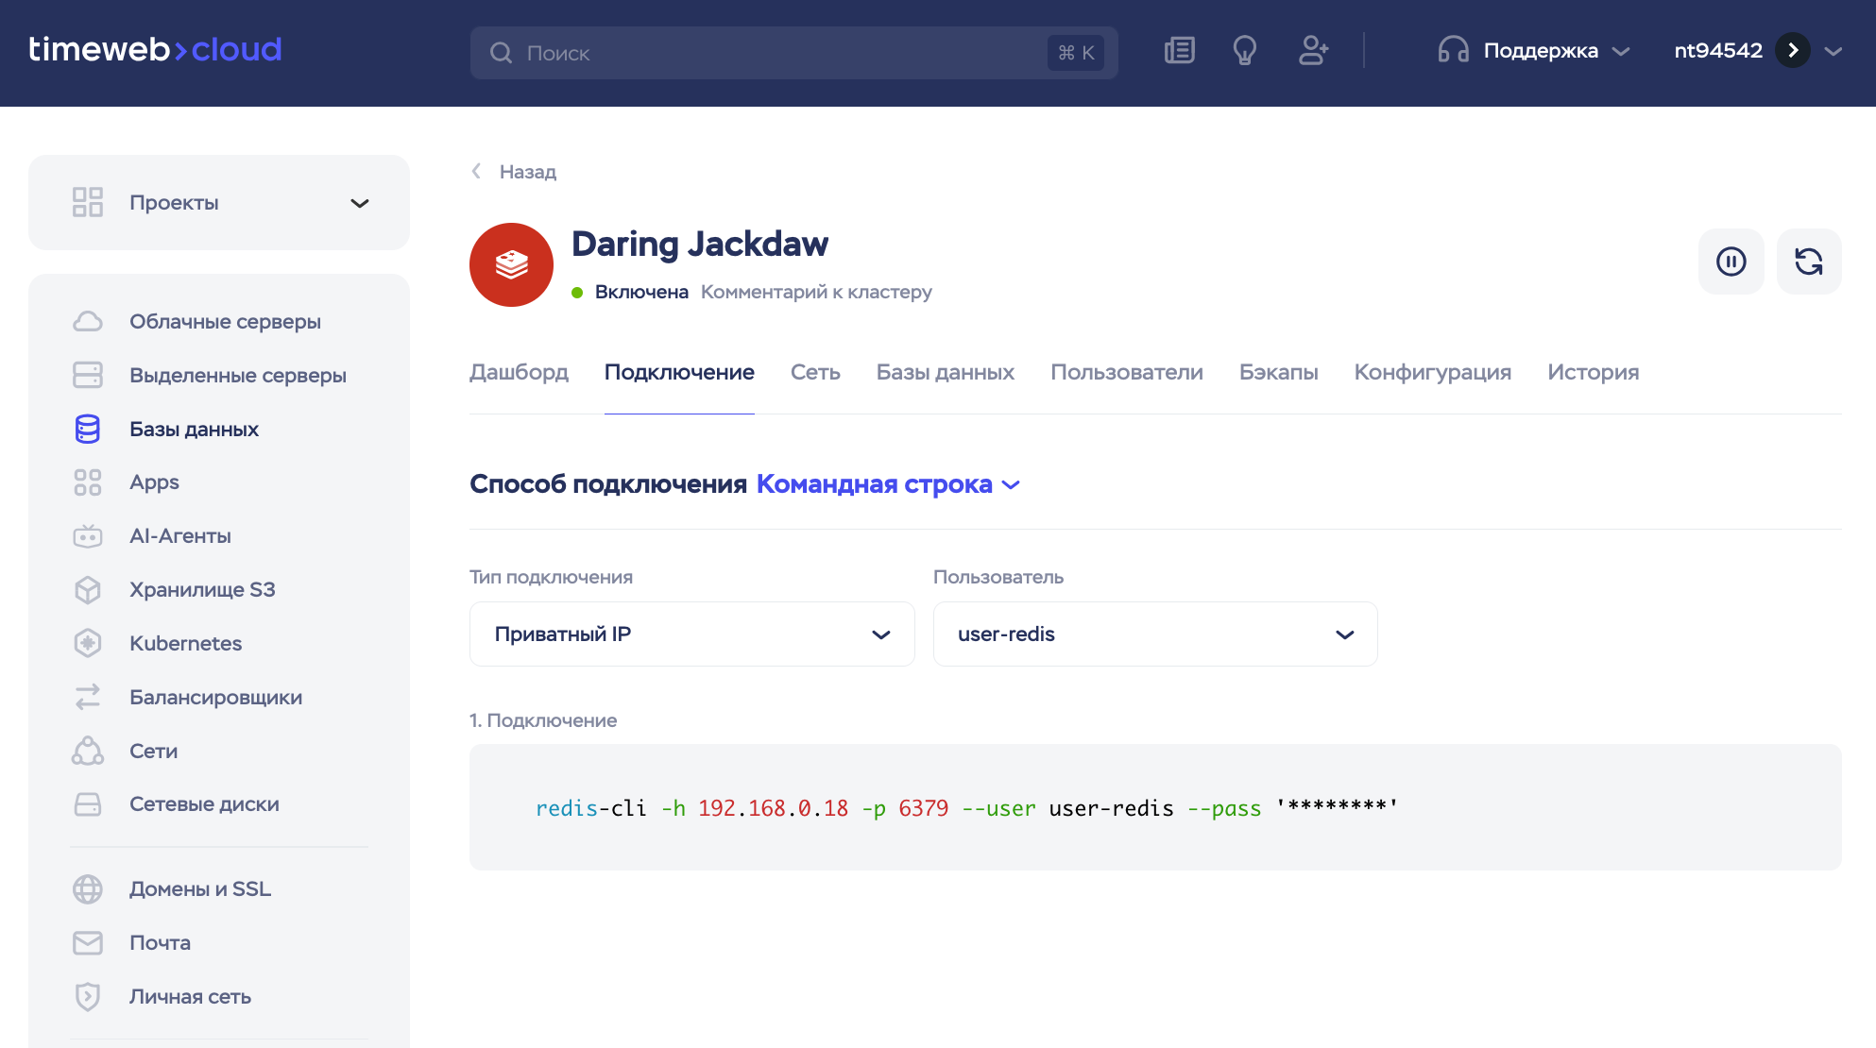The image size is (1876, 1048).
Task: Click the dedicated servers icon in sidebar
Action: 88,375
